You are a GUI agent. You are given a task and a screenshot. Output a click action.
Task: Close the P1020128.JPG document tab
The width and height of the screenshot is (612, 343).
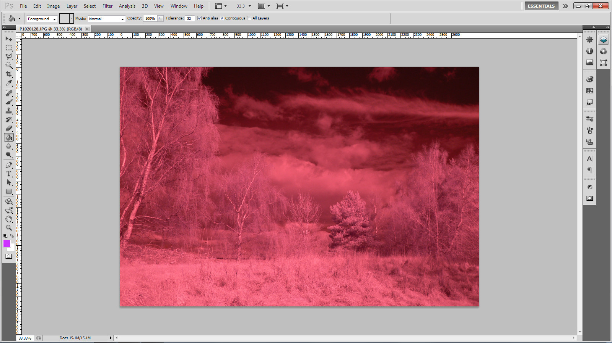click(x=87, y=29)
